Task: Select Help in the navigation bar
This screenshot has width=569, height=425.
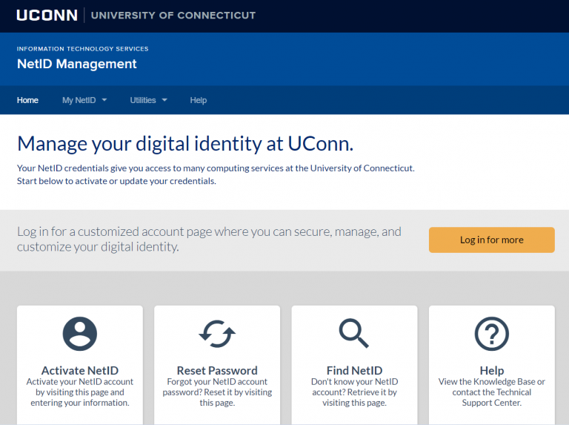Action: point(198,100)
